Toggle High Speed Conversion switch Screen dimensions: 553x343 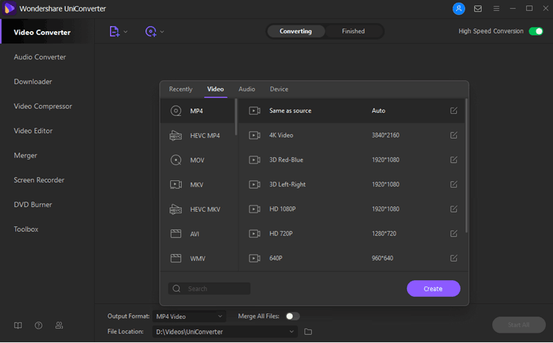[536, 31]
